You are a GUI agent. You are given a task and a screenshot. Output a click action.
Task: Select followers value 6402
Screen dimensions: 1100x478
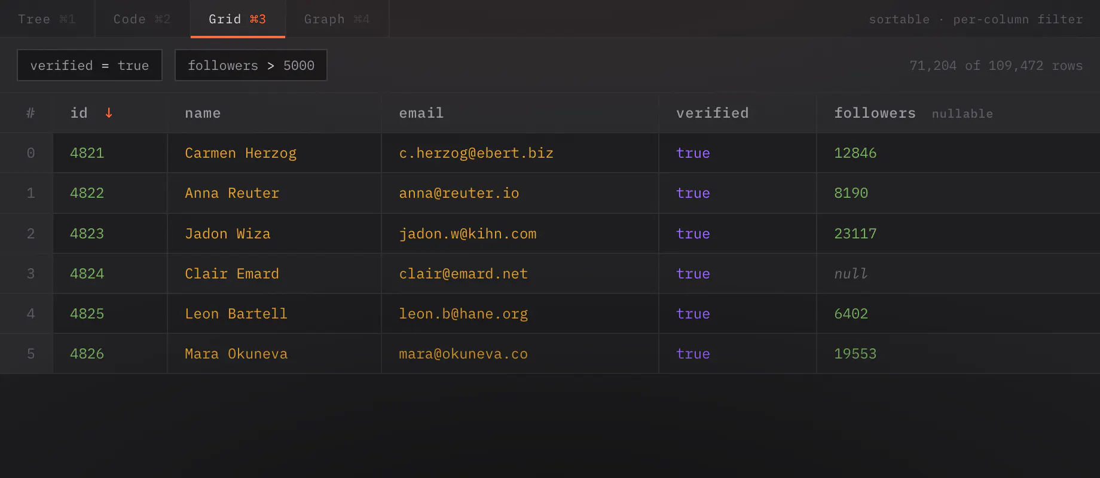click(x=851, y=314)
